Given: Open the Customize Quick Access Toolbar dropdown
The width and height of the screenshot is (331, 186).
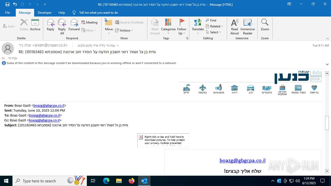Looking at the screenshot, I should click(45, 4).
